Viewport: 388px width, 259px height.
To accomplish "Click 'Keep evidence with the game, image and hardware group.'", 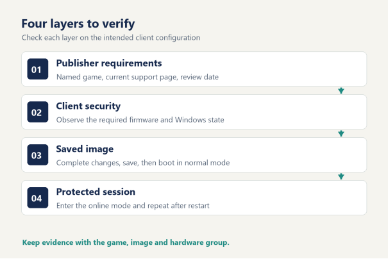I will (x=126, y=242).
